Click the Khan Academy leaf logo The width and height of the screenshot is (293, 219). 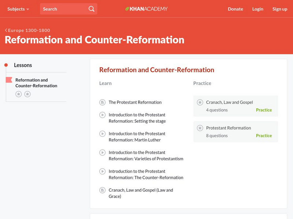click(128, 8)
